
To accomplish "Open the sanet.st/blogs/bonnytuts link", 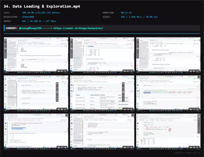I will [78, 28].
